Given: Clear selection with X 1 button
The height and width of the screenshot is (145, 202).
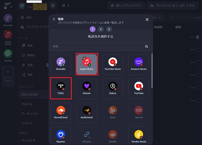Looking at the screenshot, I should (x=65, y=6).
